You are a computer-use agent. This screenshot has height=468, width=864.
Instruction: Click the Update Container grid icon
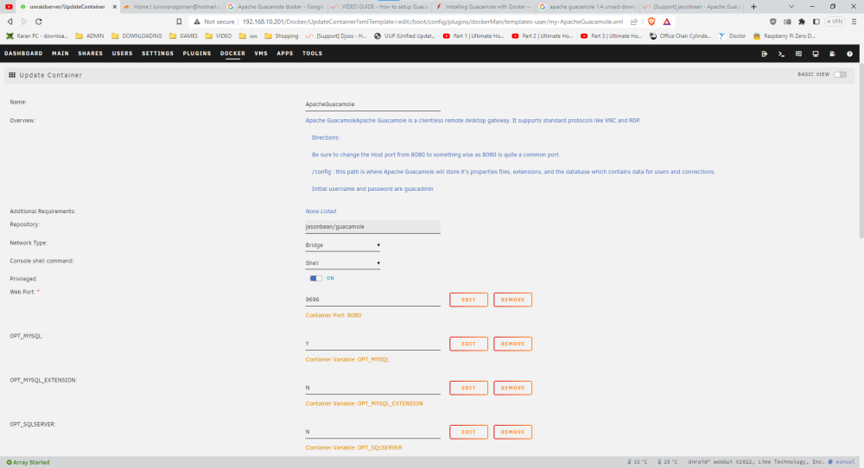pyautogui.click(x=12, y=75)
